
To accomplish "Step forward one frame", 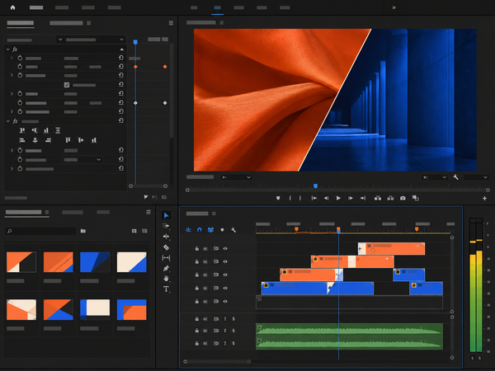I will 351,198.
